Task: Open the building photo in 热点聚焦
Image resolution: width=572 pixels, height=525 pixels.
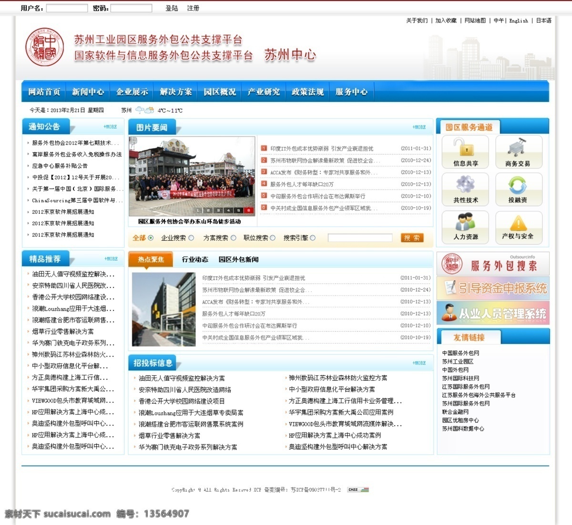Action: click(x=163, y=309)
